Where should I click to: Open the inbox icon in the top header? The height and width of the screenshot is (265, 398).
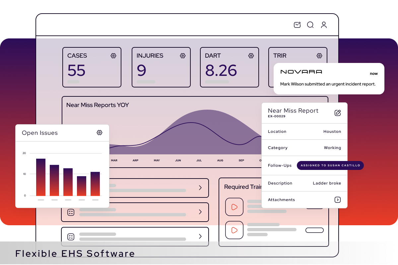(x=297, y=25)
